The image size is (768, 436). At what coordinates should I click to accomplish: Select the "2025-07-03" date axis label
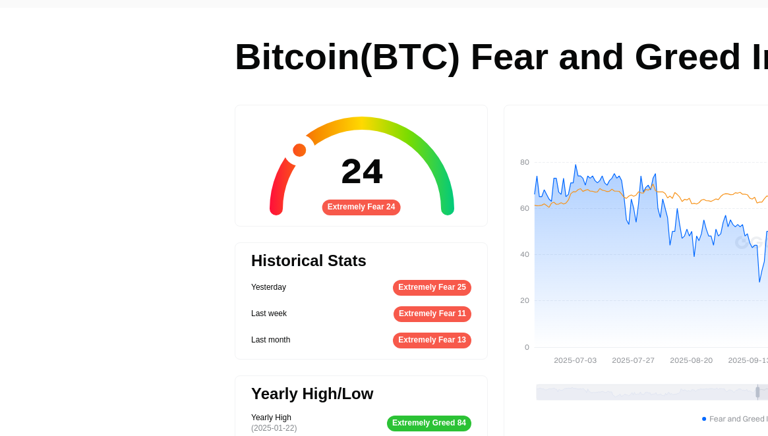point(575,360)
